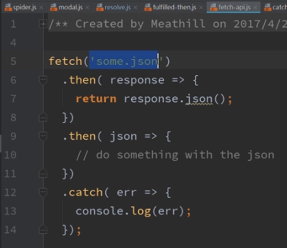
Task: Close the modal.js tab
Action: click(x=87, y=8)
